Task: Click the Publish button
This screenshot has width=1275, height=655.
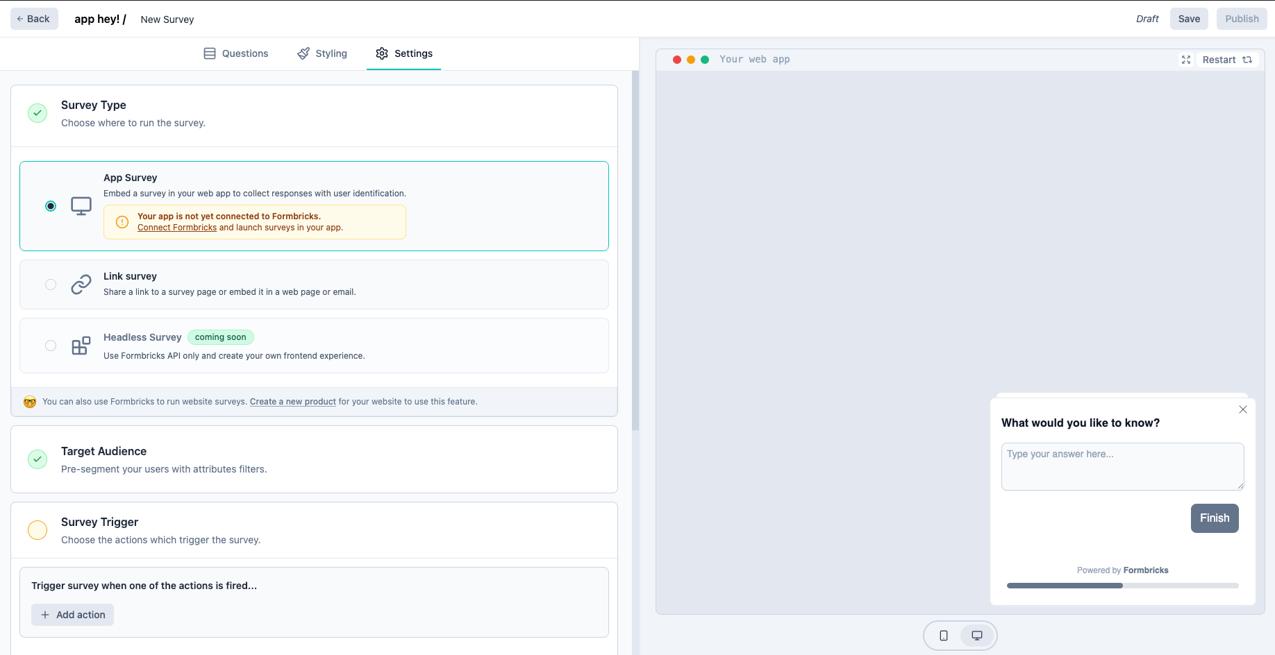Action: point(1242,19)
